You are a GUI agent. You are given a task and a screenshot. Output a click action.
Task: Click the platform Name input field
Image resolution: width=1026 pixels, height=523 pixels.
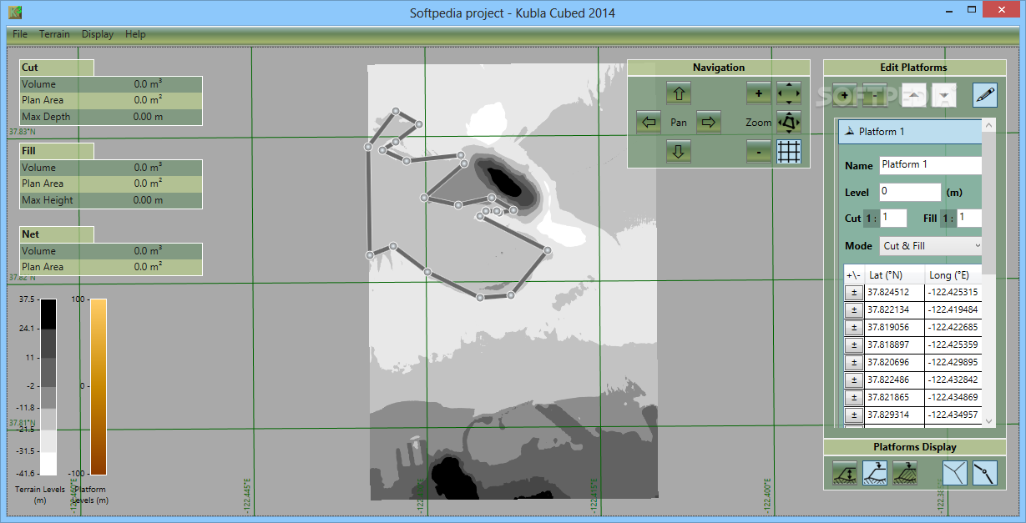click(x=931, y=165)
